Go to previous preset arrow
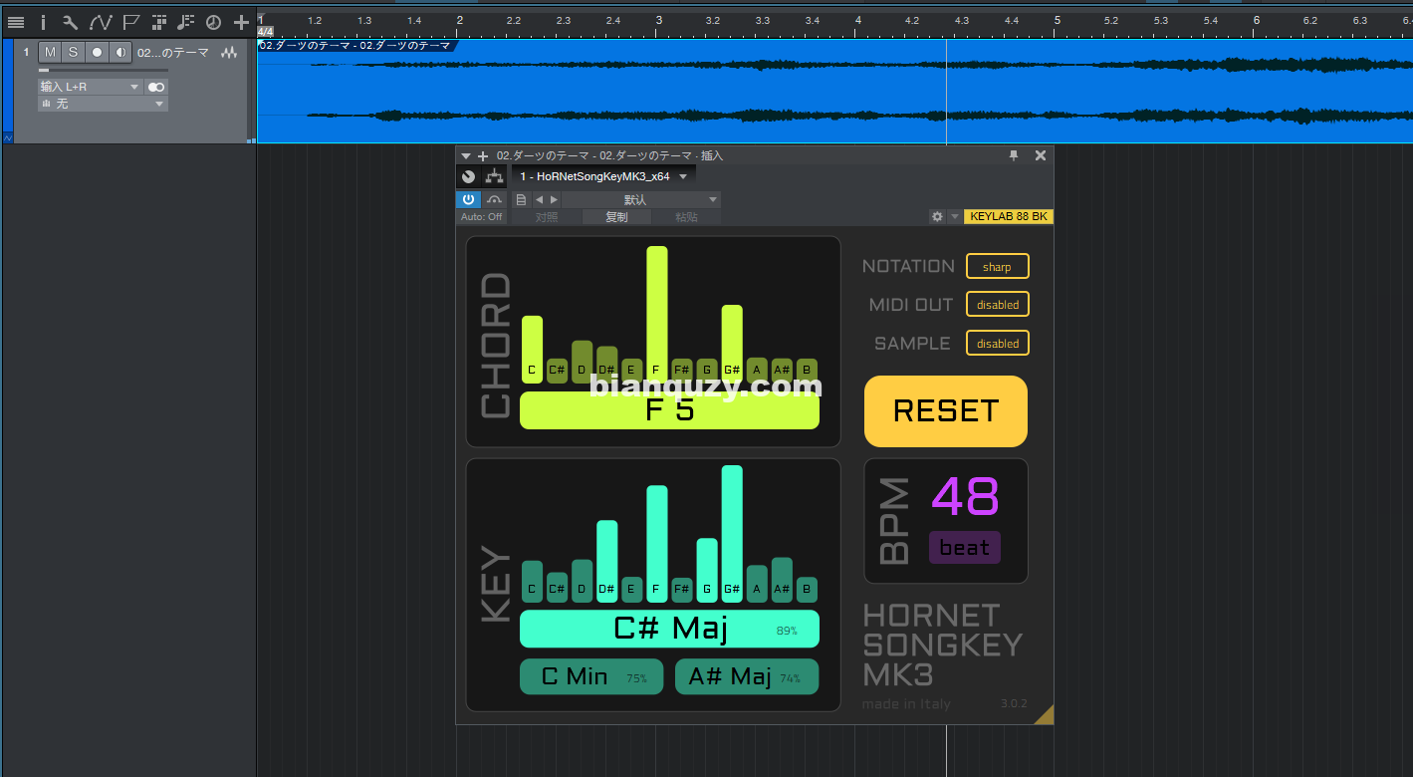The height and width of the screenshot is (777, 1413). [x=540, y=199]
